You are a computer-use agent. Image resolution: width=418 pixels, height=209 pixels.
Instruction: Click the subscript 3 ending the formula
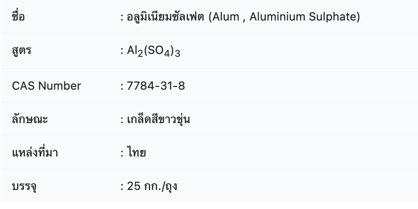point(178,53)
